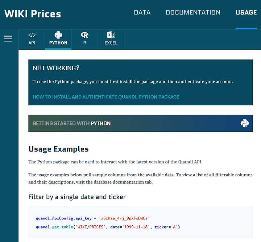Click the WIKI Prices page title
The image size is (261, 242).
[x=33, y=14]
